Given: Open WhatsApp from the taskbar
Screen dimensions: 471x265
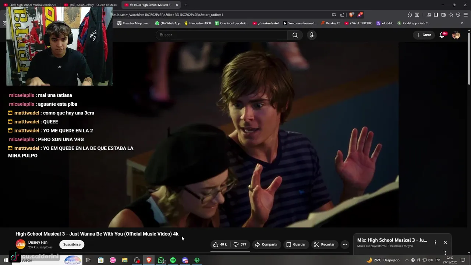Looking at the screenshot, I should (161, 260).
